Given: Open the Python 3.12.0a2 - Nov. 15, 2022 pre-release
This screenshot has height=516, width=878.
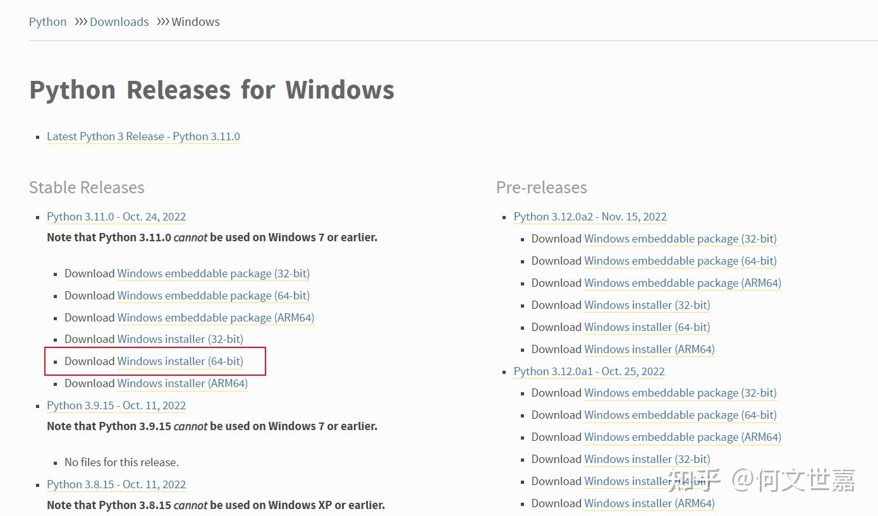Looking at the screenshot, I should coord(590,217).
